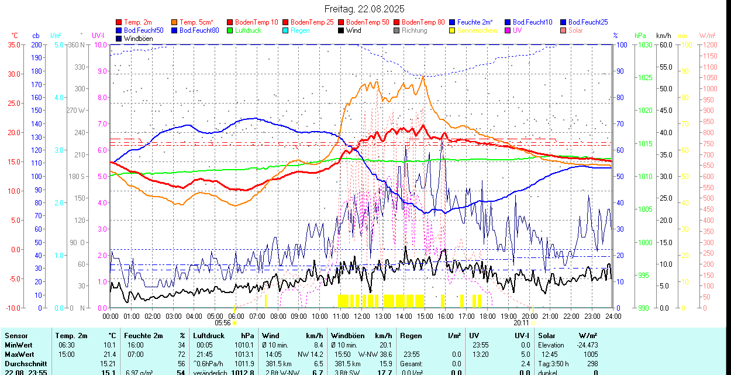Click the Wind legend label
This screenshot has width=731, height=375.
pos(353,30)
